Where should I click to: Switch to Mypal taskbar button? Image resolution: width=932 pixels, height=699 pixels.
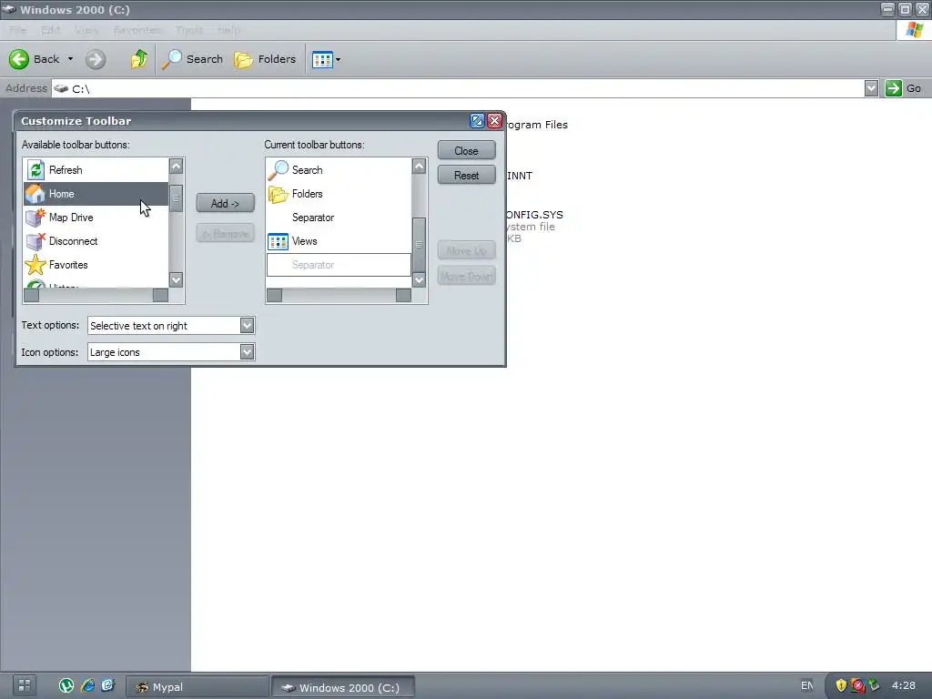(x=198, y=687)
